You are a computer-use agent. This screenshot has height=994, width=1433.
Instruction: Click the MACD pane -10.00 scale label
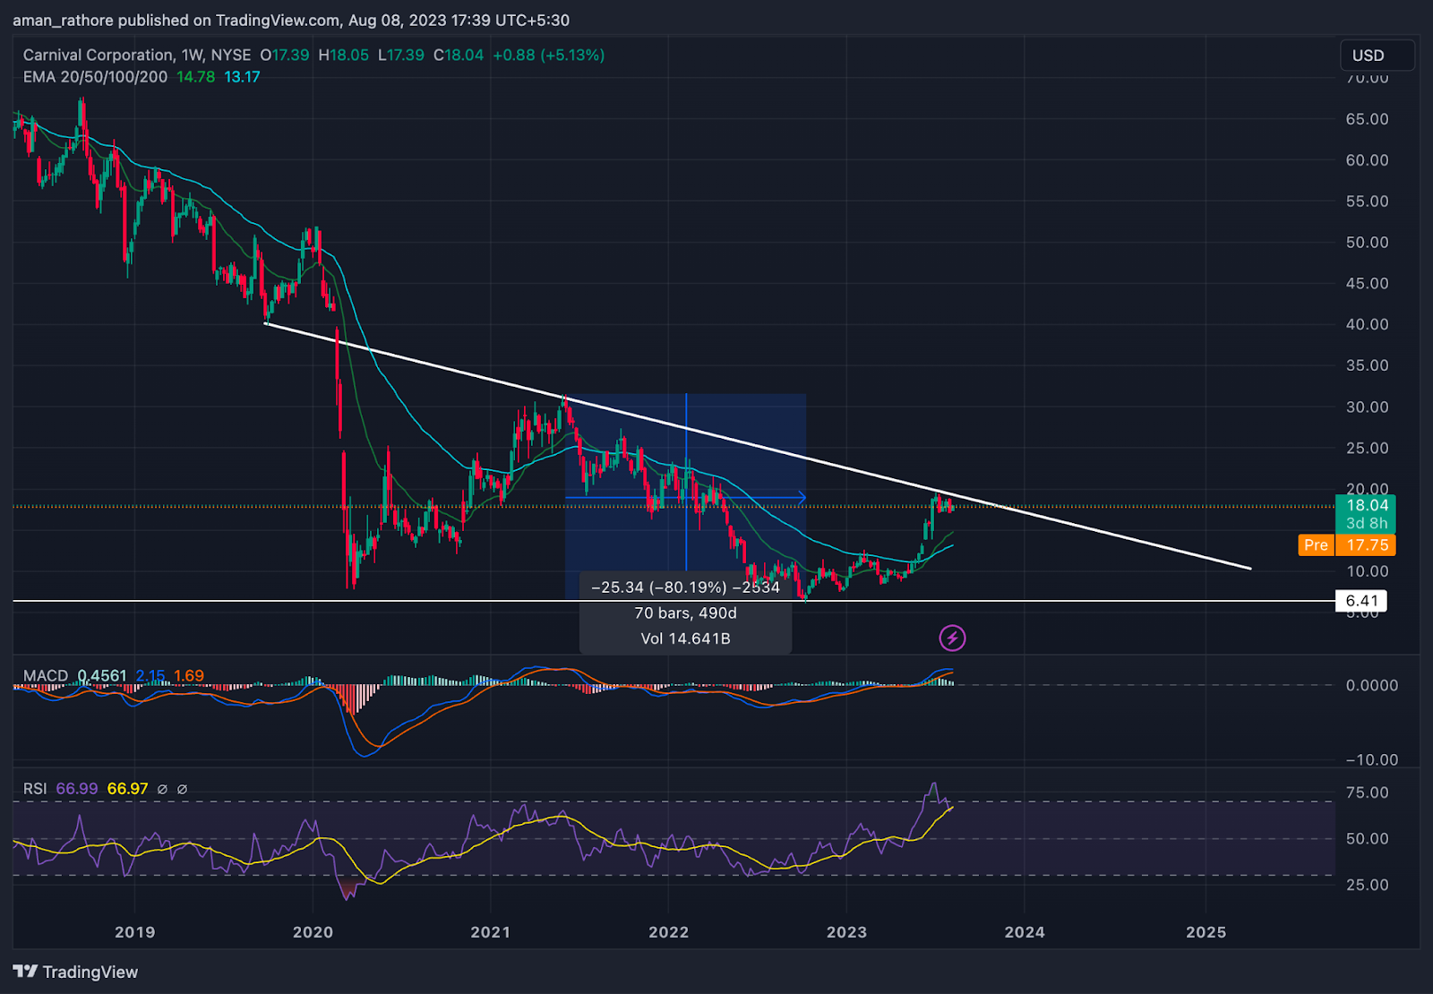(1371, 759)
